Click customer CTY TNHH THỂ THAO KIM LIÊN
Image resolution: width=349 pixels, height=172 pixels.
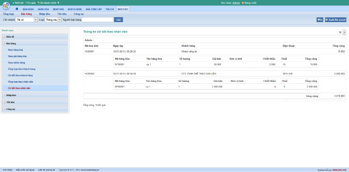pos(199,74)
